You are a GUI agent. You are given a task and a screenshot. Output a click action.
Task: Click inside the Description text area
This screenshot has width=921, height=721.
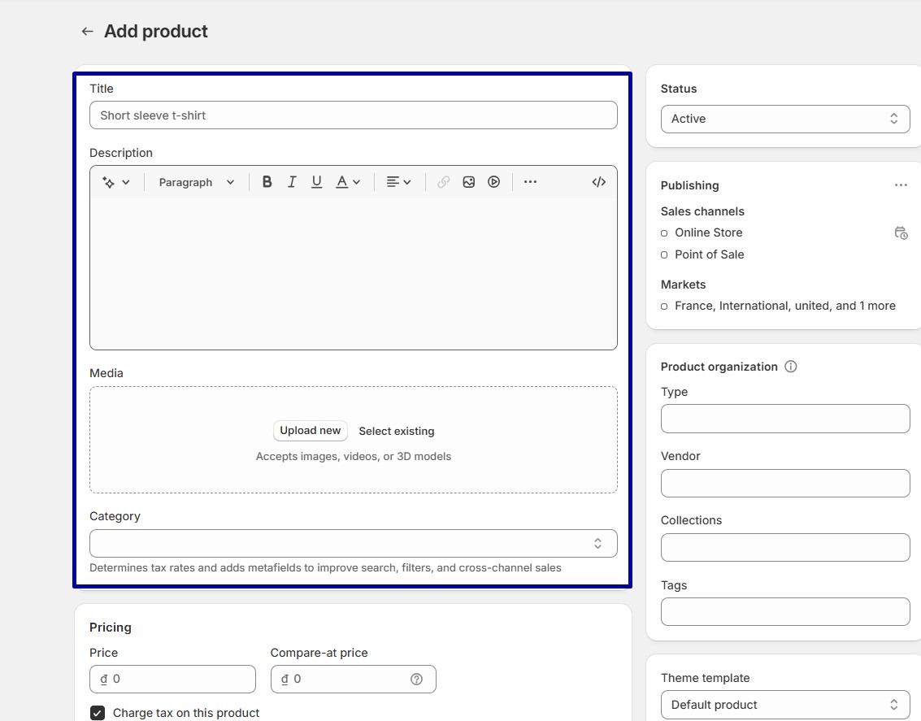click(x=354, y=274)
